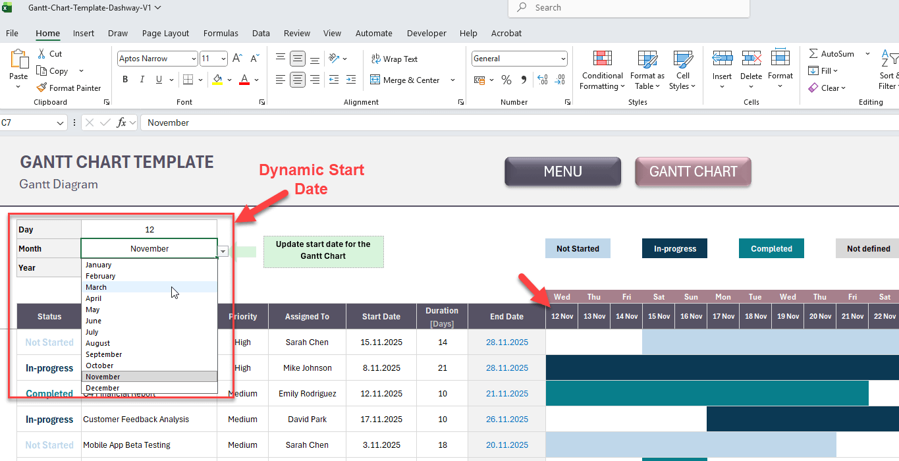
Task: Click the Conditional Formatting icon
Action: click(602, 59)
